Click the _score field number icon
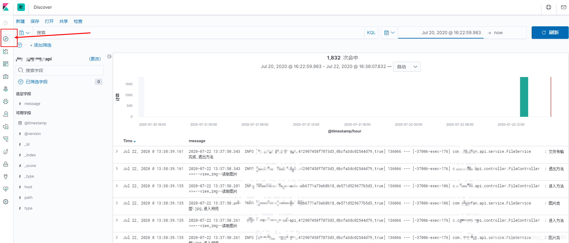569x243 pixels. click(20, 166)
